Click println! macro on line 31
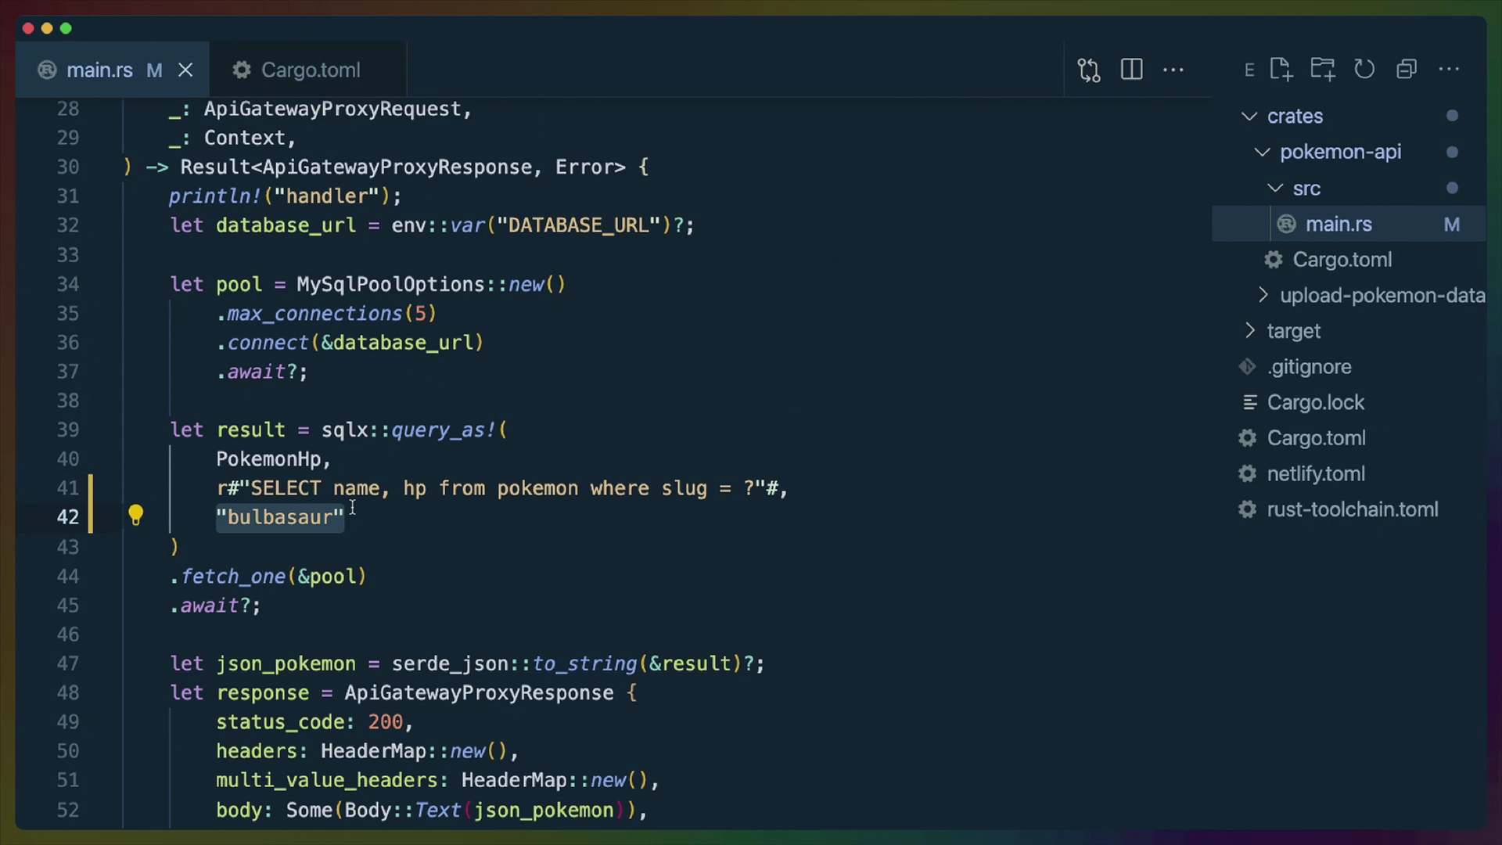The width and height of the screenshot is (1502, 845). (215, 196)
